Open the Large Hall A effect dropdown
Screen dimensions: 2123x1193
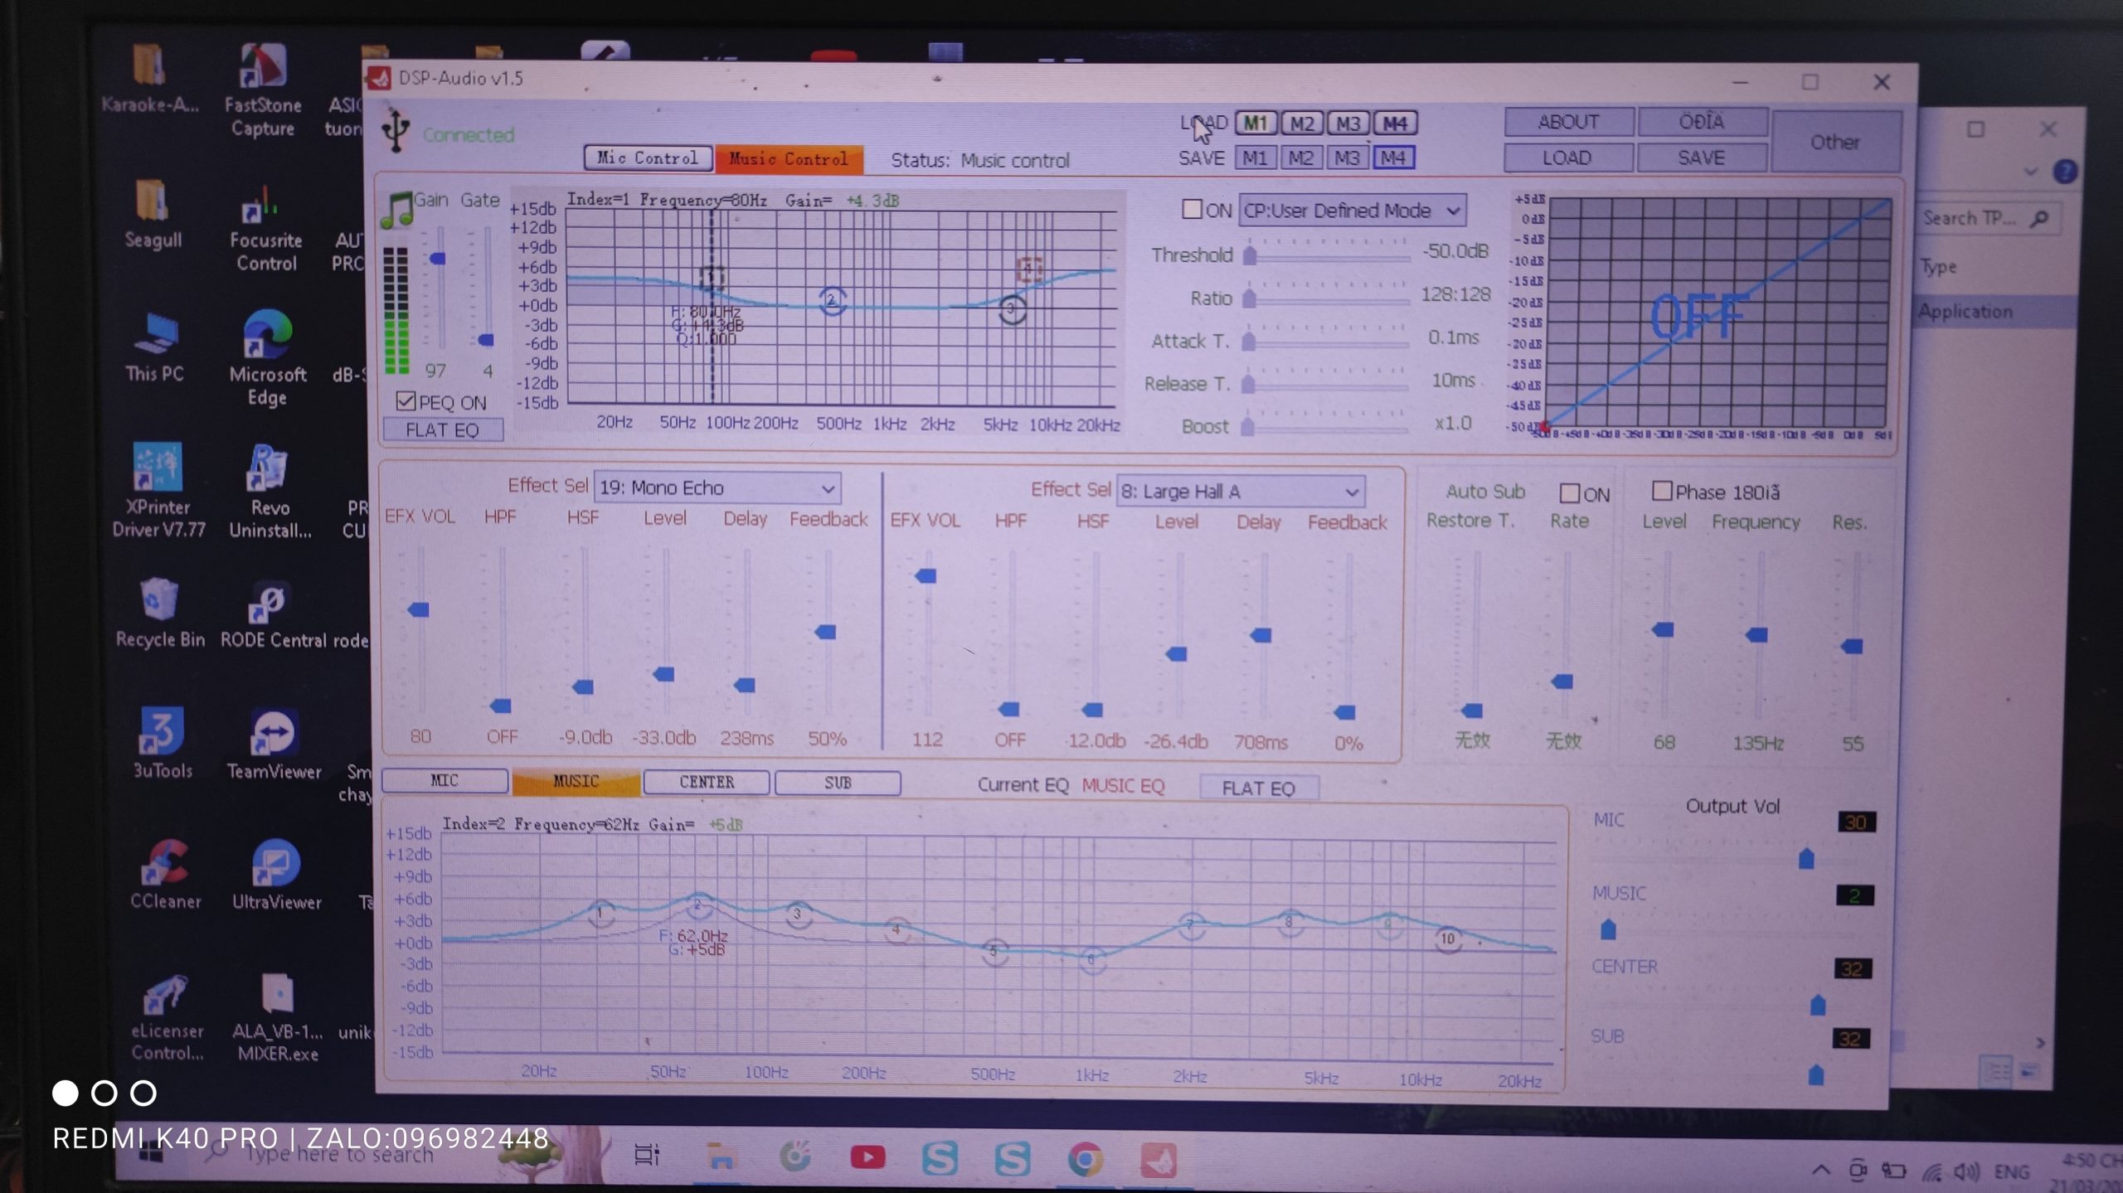tap(1240, 492)
